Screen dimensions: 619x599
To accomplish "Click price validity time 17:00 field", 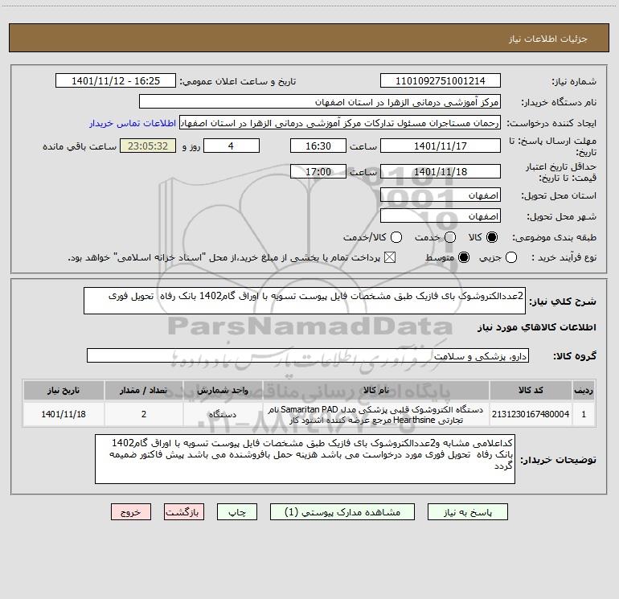I will 318,171.
